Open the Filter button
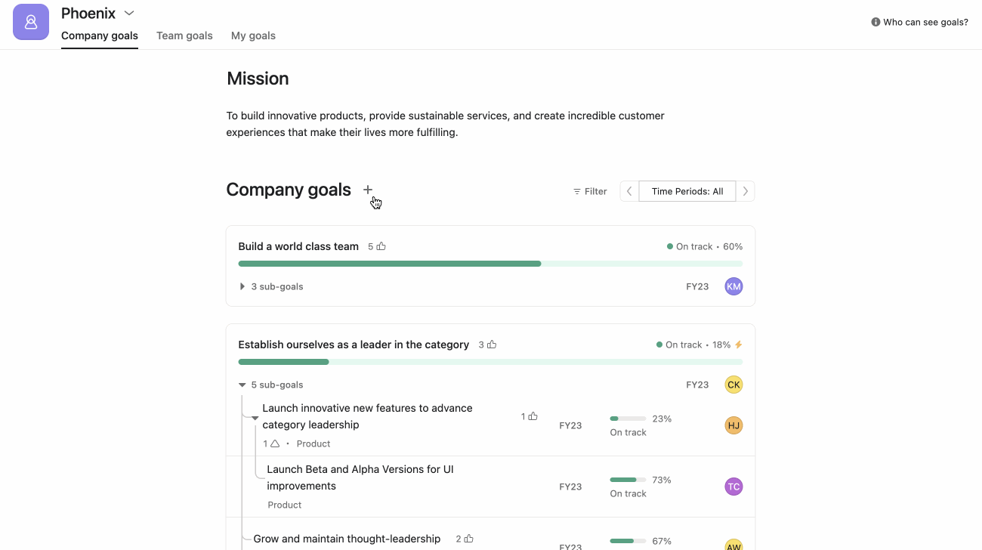The width and height of the screenshot is (982, 550). point(590,191)
